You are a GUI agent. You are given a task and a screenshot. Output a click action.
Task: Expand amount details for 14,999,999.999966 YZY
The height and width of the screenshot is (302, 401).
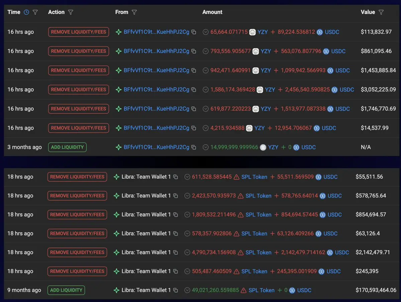pos(206,147)
